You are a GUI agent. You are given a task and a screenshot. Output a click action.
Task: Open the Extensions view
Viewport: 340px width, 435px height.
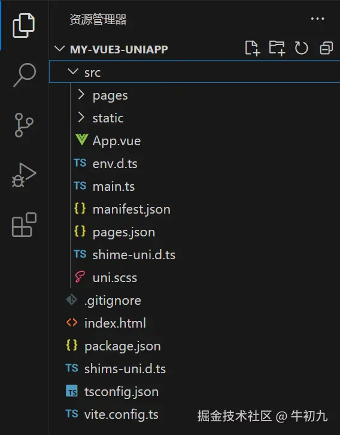coord(24,225)
